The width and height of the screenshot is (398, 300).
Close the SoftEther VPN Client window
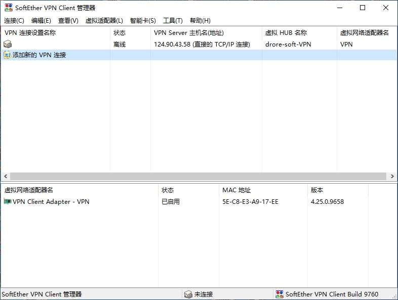click(386, 8)
